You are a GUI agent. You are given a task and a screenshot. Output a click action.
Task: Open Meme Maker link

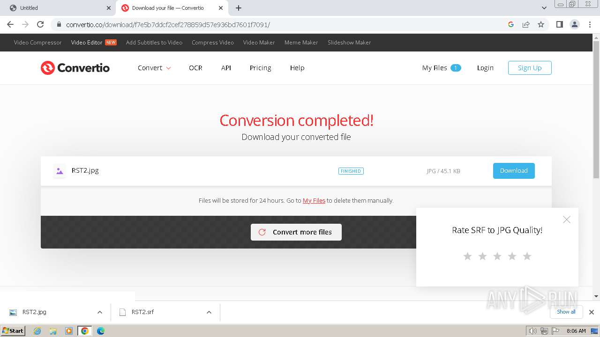[x=301, y=43]
